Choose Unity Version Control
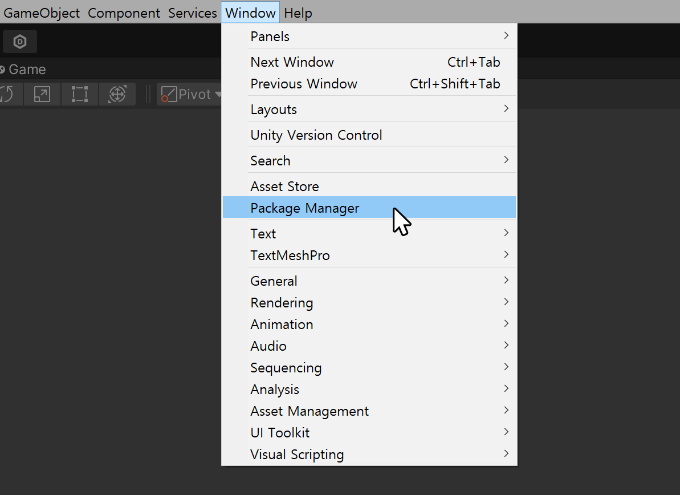This screenshot has height=495, width=680. [x=316, y=135]
